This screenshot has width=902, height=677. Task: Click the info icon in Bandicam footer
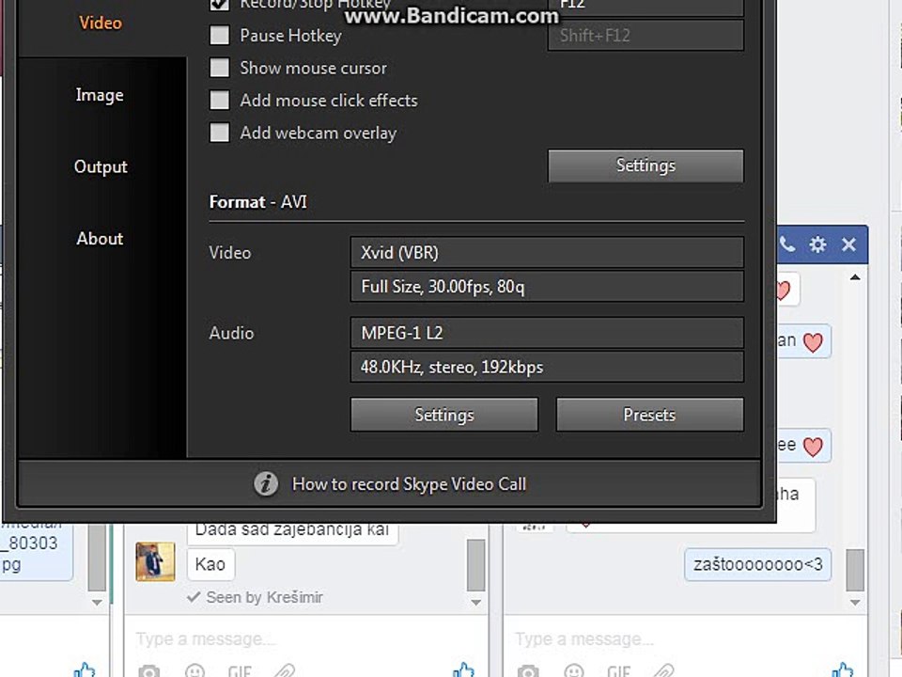point(266,484)
